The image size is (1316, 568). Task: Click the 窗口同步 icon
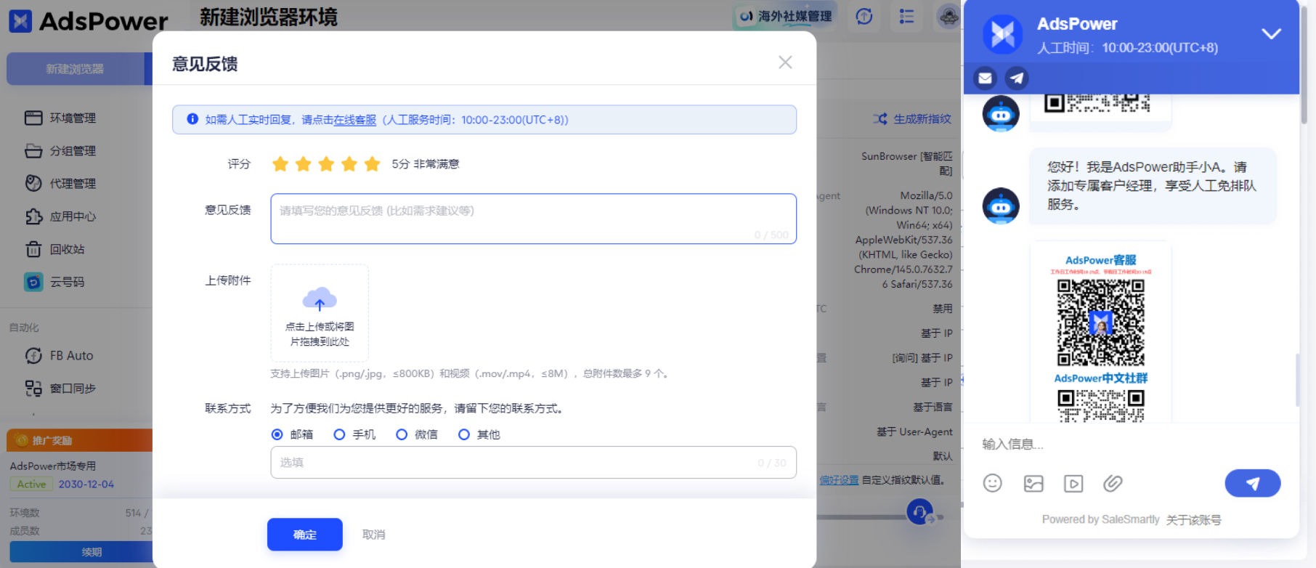click(x=33, y=389)
